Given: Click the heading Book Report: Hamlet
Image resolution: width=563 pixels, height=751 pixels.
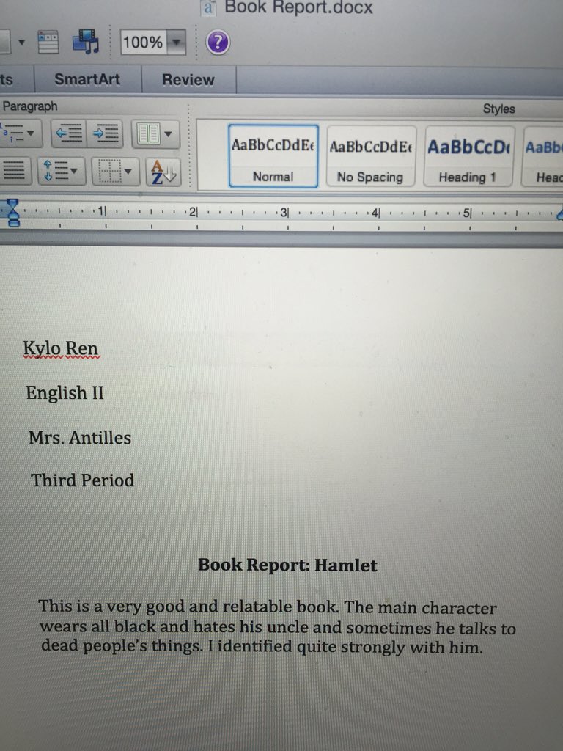Looking at the screenshot, I should 287,565.
